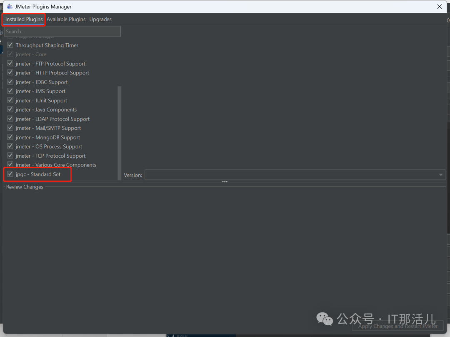Select jmeter - JDBC Support row text

point(42,82)
